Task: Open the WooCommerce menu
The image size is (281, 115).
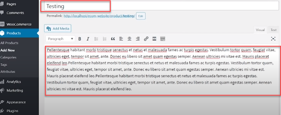Action: (x=19, y=24)
